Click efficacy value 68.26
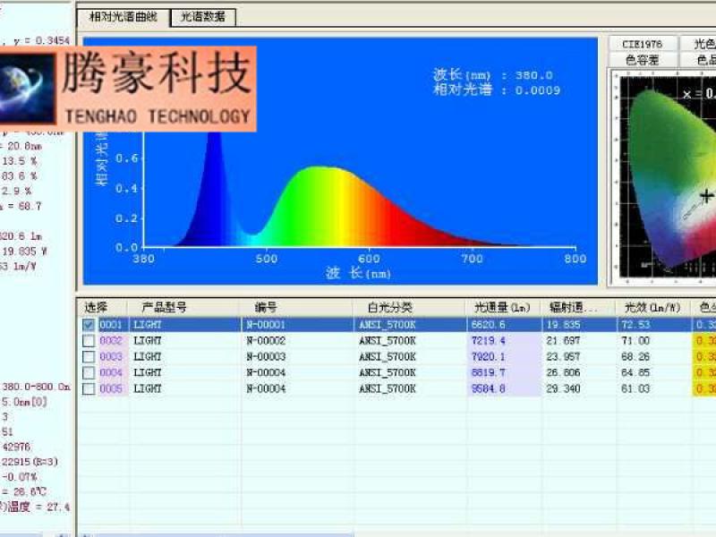The height and width of the screenshot is (537, 716). (635, 356)
